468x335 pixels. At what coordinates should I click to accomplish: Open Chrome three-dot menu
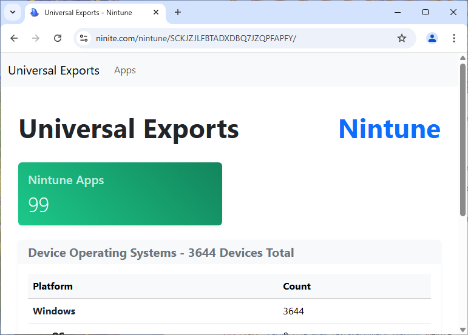[453, 38]
